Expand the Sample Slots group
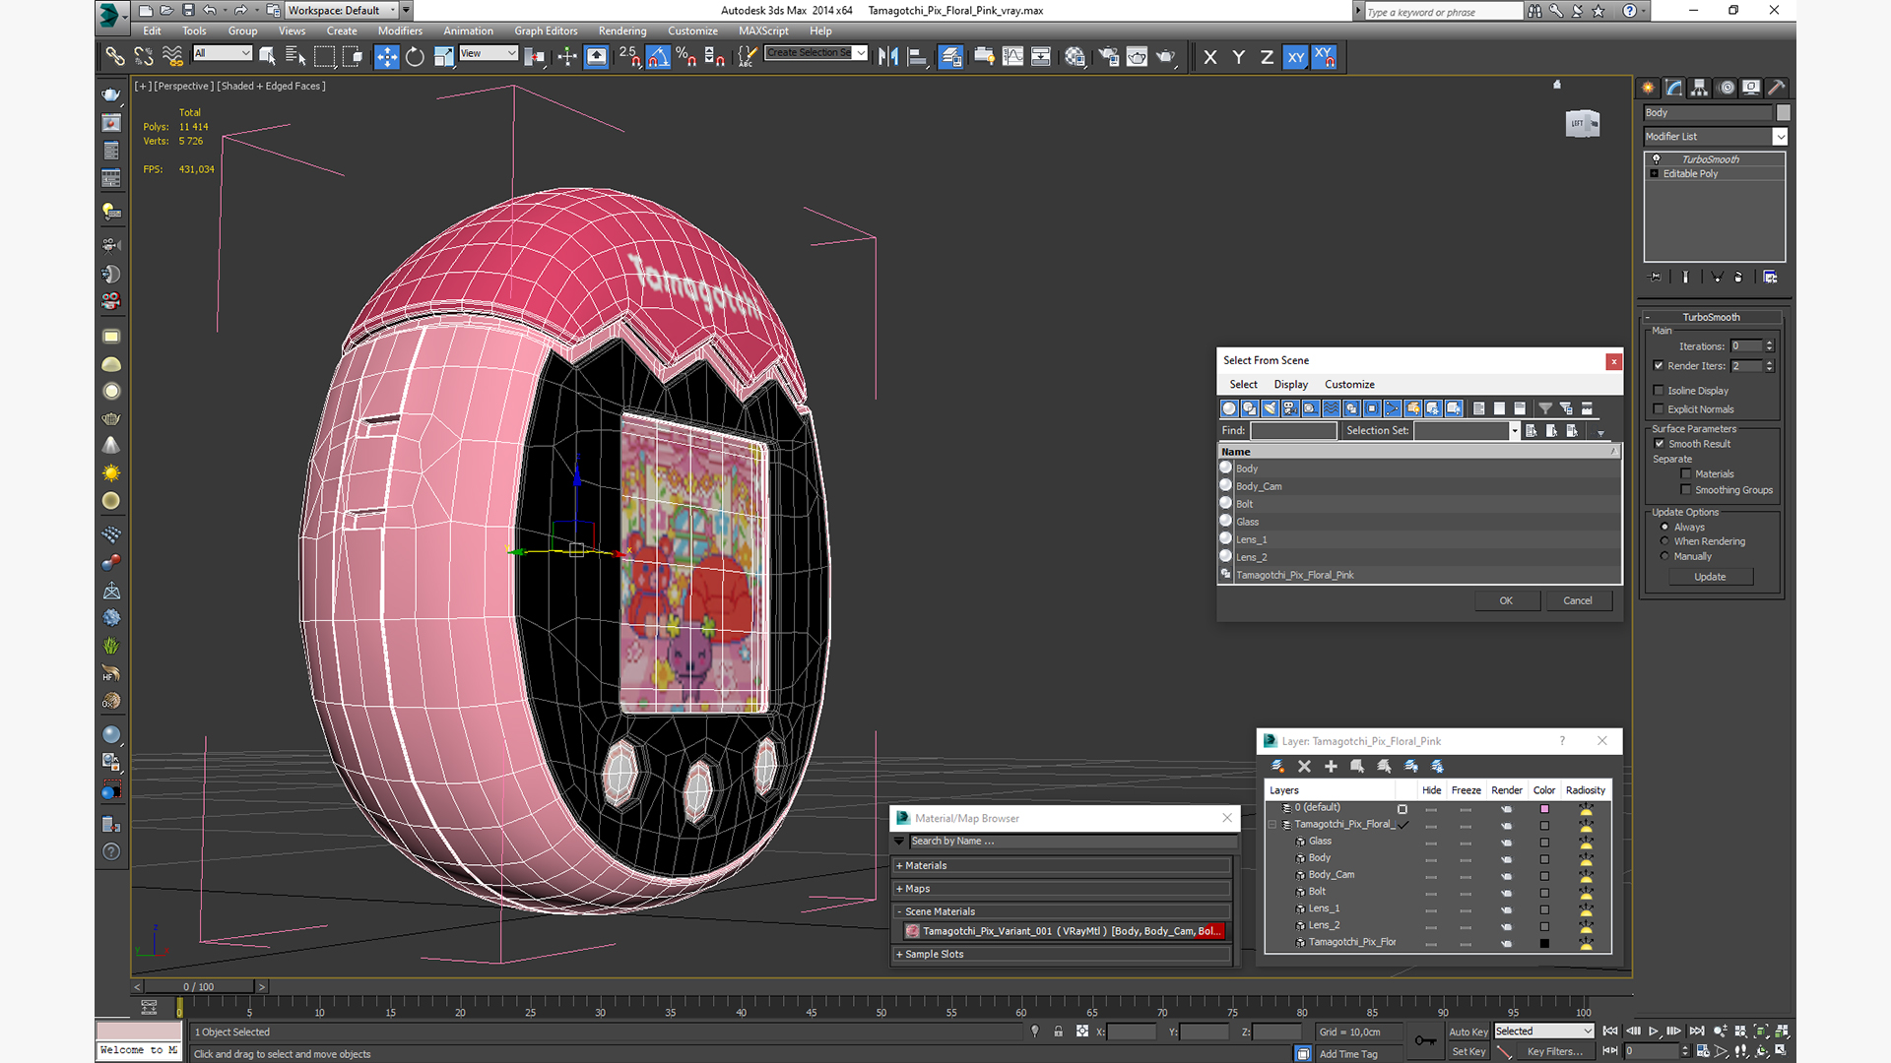Image resolution: width=1891 pixels, height=1063 pixels. pos(1062,955)
